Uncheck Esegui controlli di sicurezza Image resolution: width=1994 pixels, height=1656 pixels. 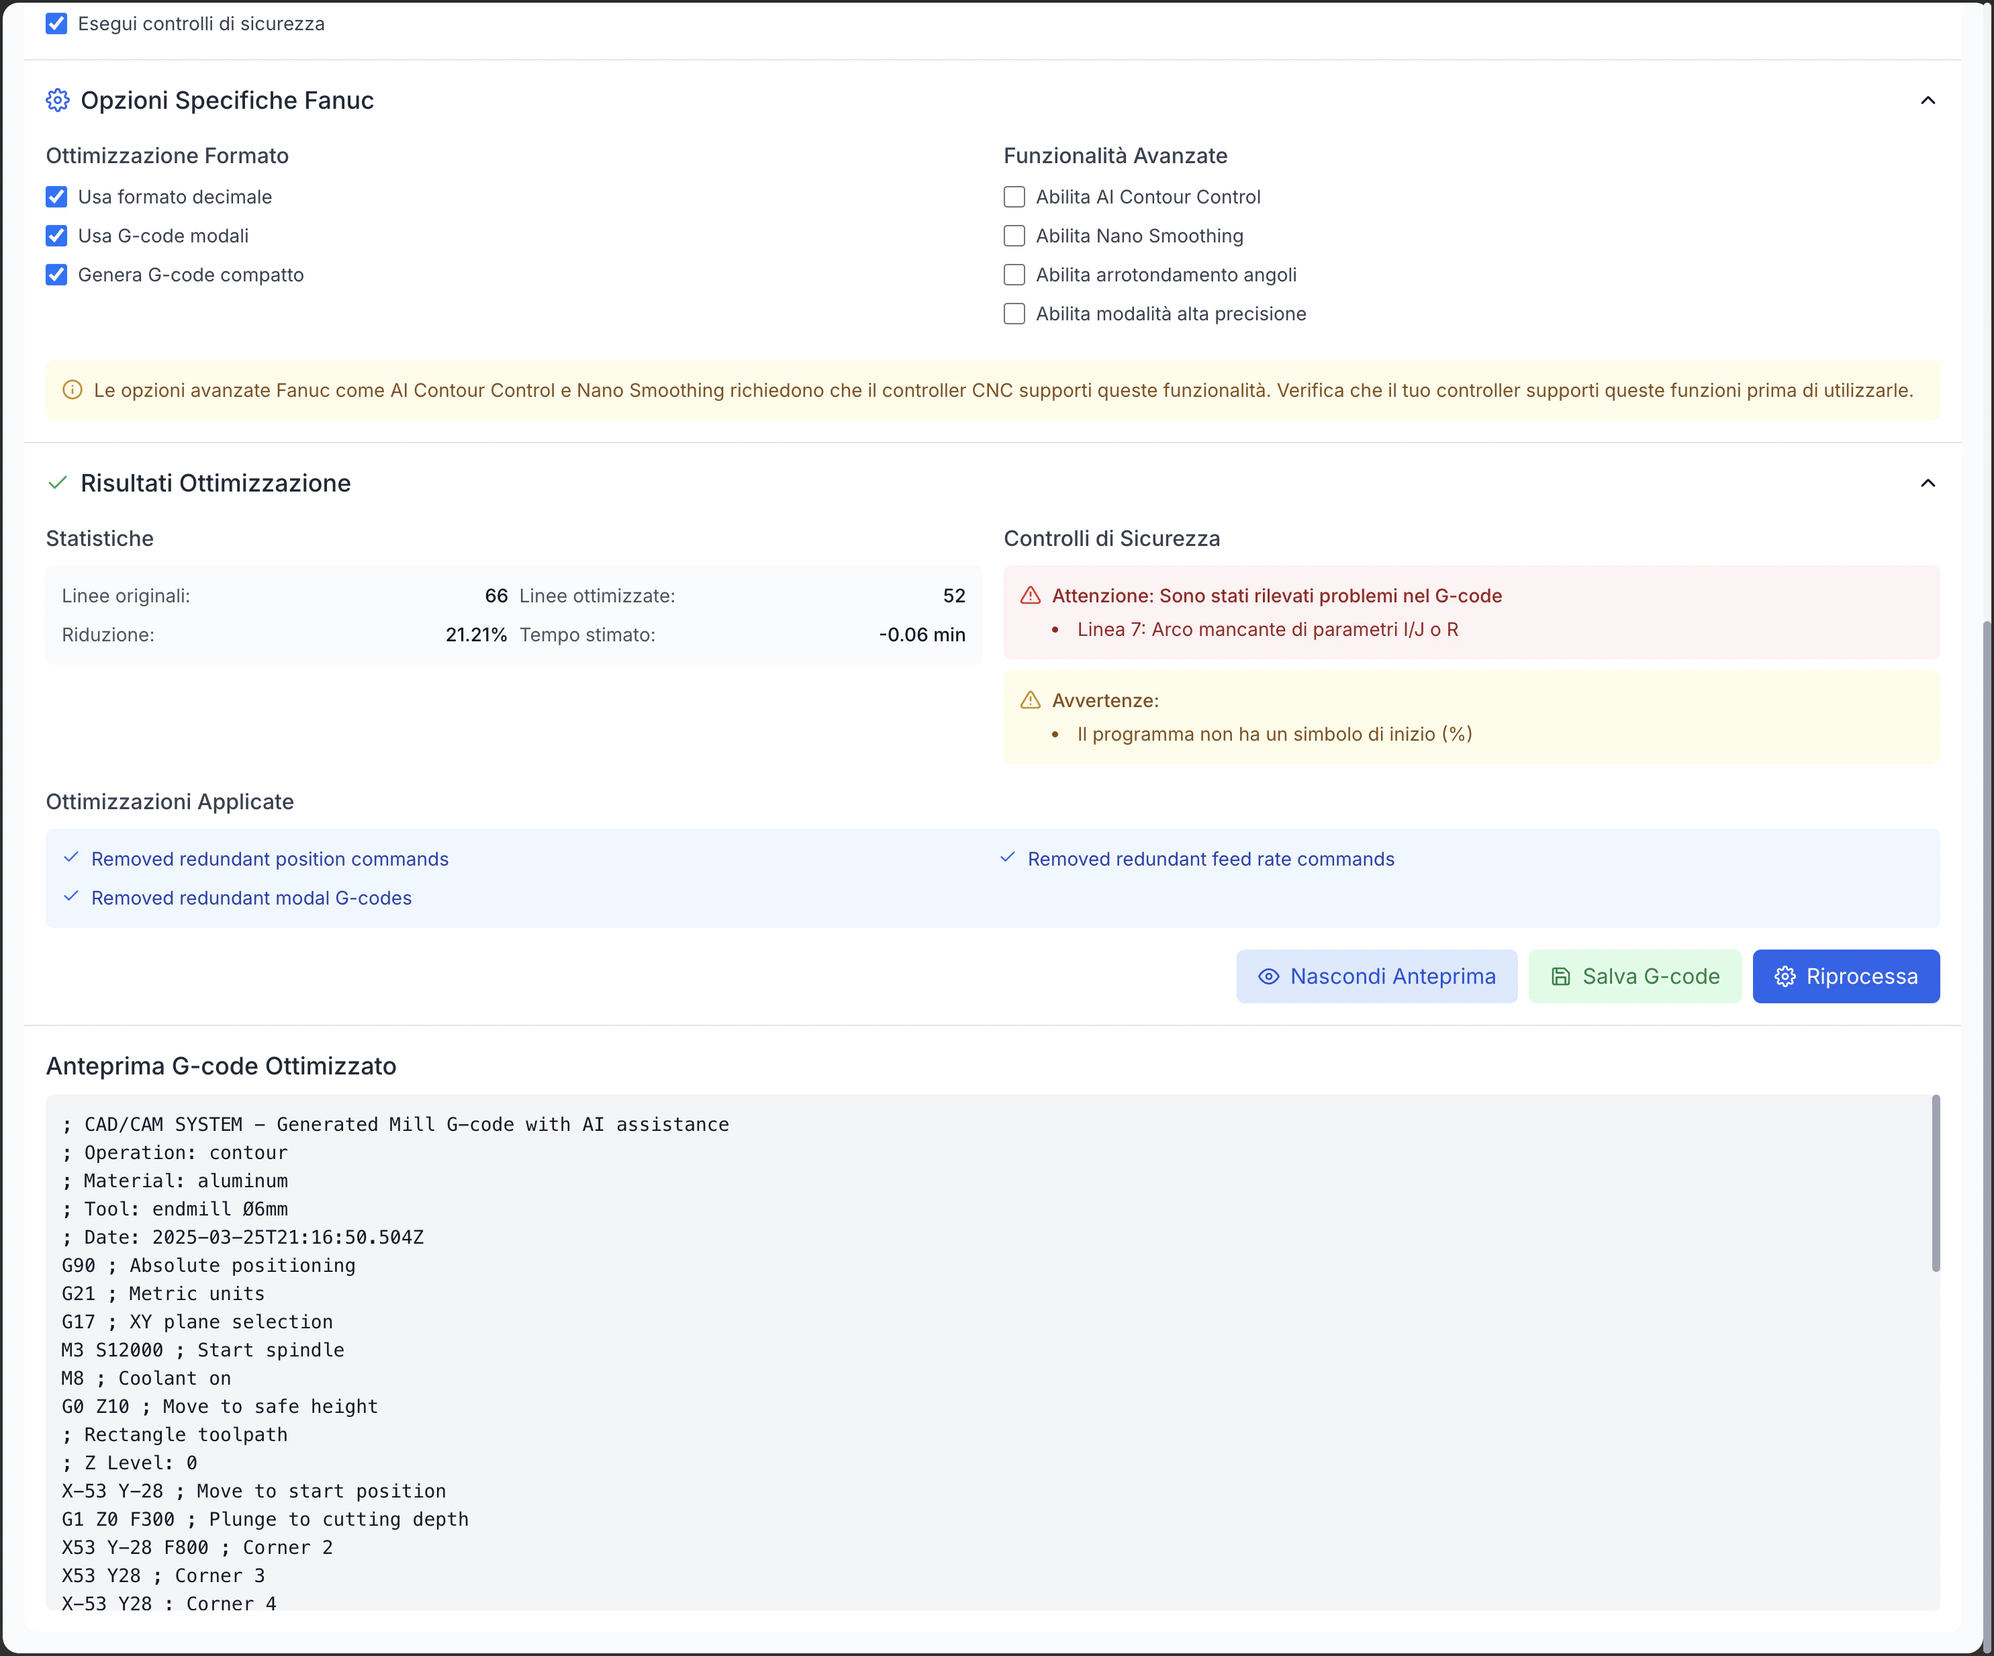tap(57, 24)
